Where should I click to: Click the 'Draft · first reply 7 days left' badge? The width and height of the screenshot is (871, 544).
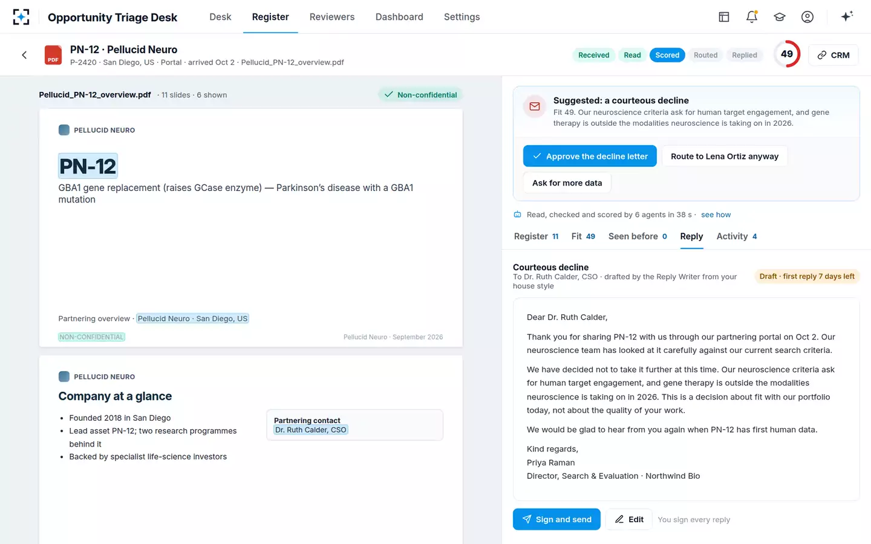point(807,276)
